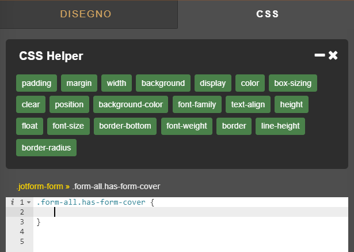Close the CSS Helper panel

(x=333, y=55)
